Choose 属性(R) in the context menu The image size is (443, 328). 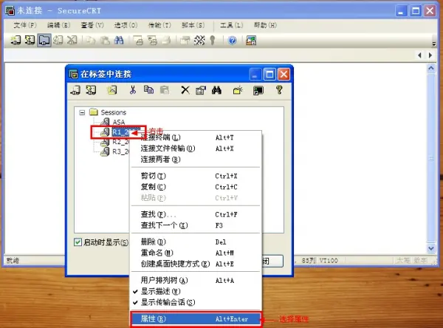pos(196,319)
